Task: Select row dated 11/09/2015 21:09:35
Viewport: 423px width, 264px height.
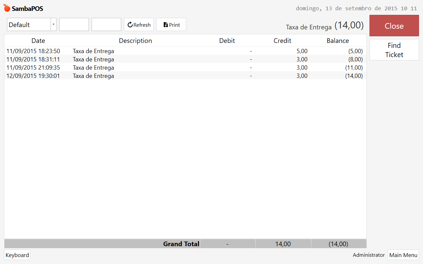Action: [x=185, y=68]
